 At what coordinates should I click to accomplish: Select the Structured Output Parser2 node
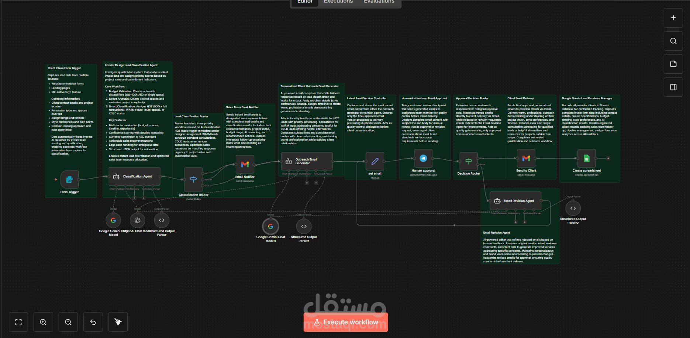point(573,208)
